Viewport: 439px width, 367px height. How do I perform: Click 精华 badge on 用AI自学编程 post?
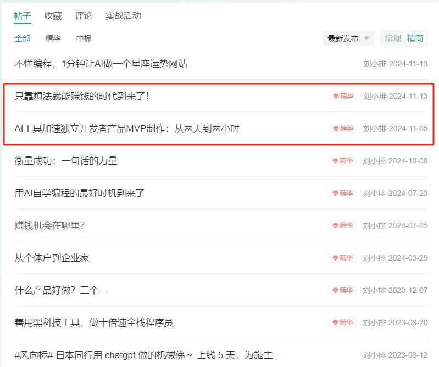point(342,193)
